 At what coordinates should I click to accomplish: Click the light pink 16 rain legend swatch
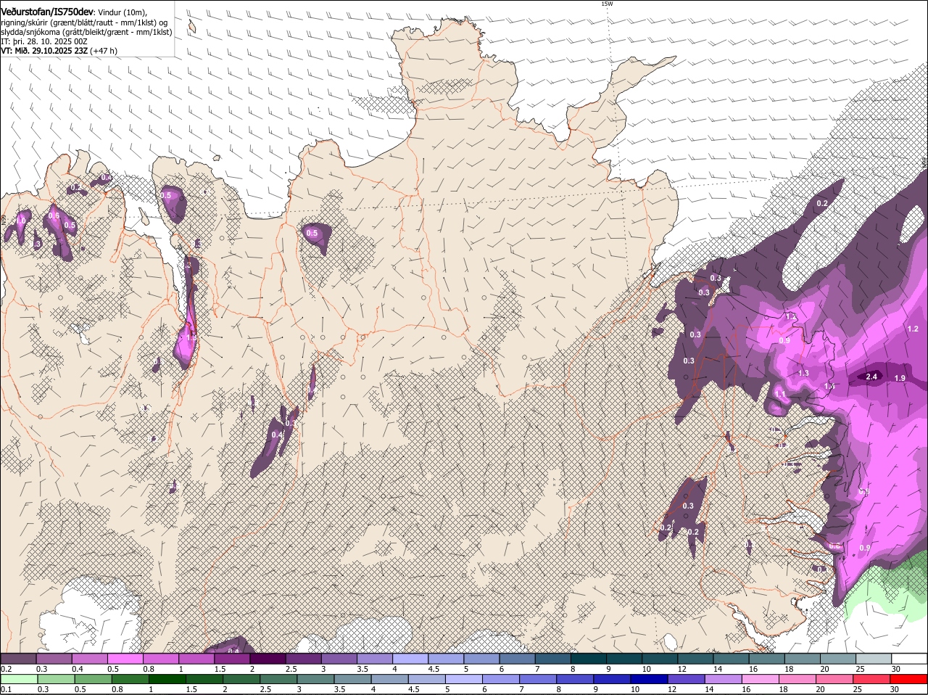pos(761,679)
